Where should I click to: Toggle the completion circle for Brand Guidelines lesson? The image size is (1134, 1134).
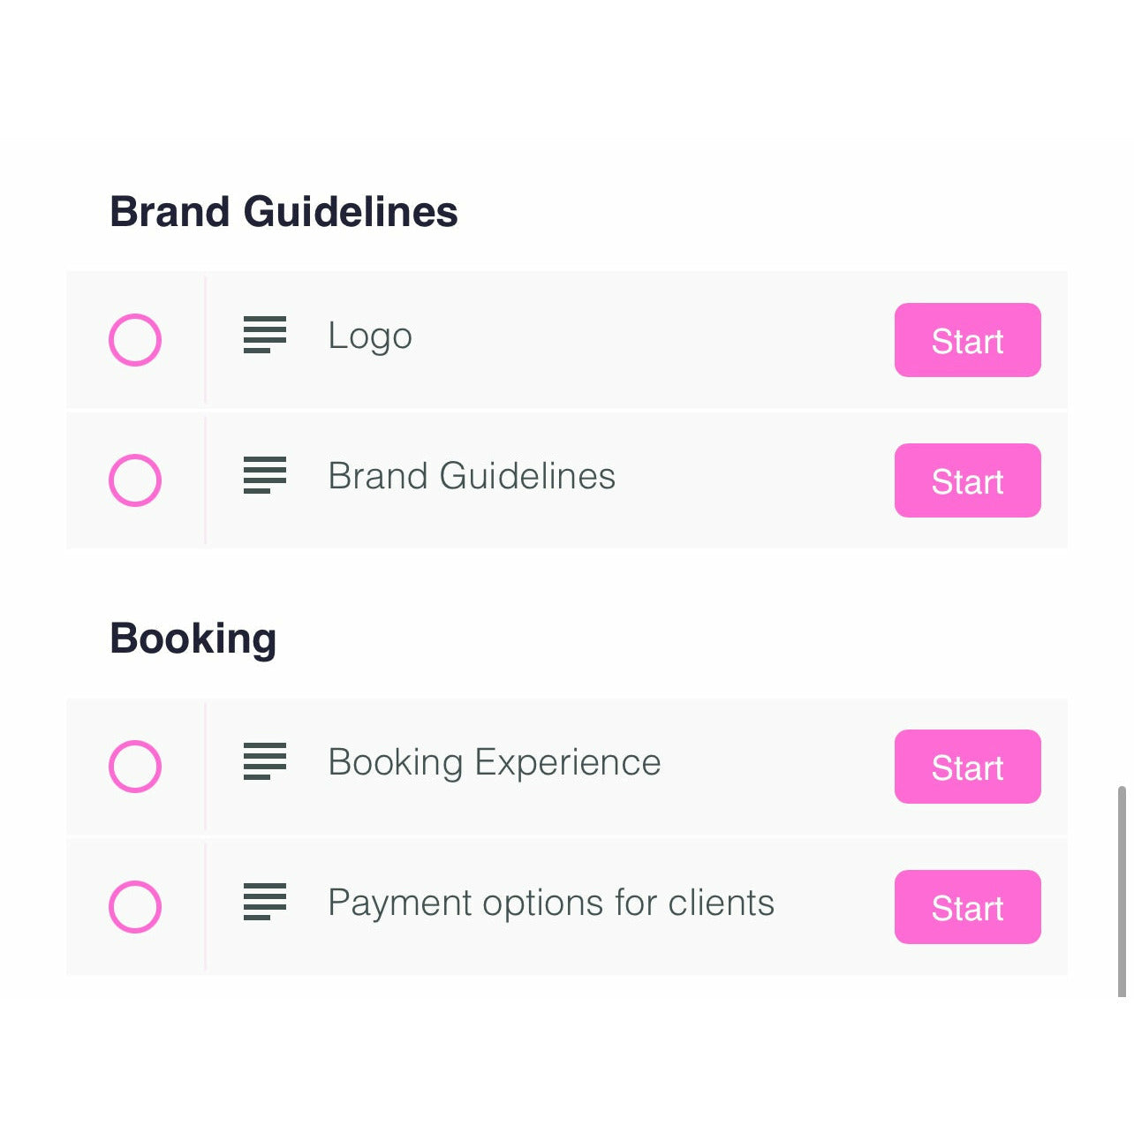point(135,480)
